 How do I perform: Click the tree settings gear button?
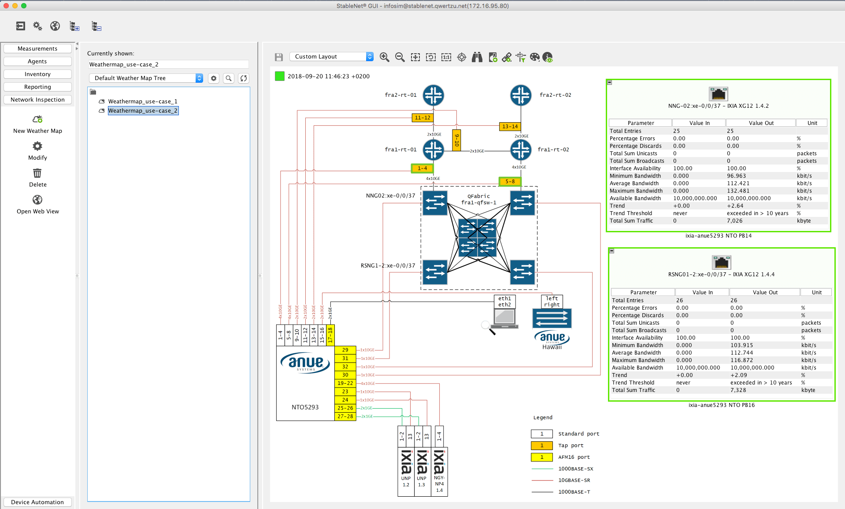pyautogui.click(x=214, y=78)
